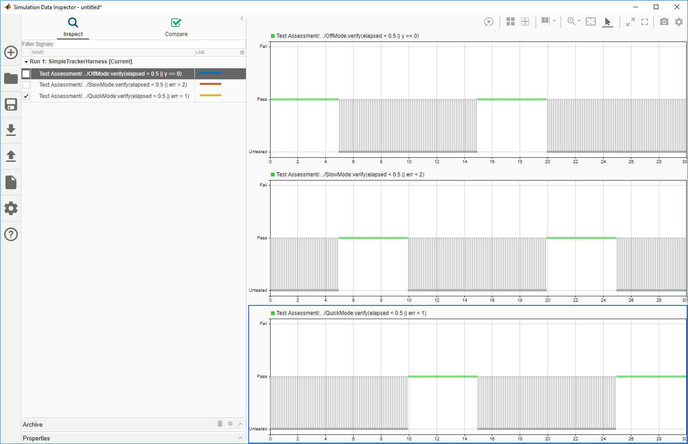The image size is (688, 444).
Task: Click the Import data sidebar icon
Action: point(11,130)
